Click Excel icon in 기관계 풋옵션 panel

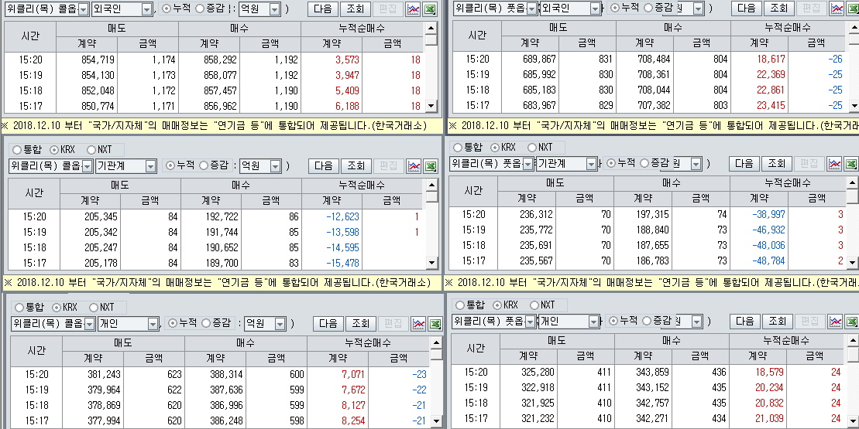pos(851,164)
